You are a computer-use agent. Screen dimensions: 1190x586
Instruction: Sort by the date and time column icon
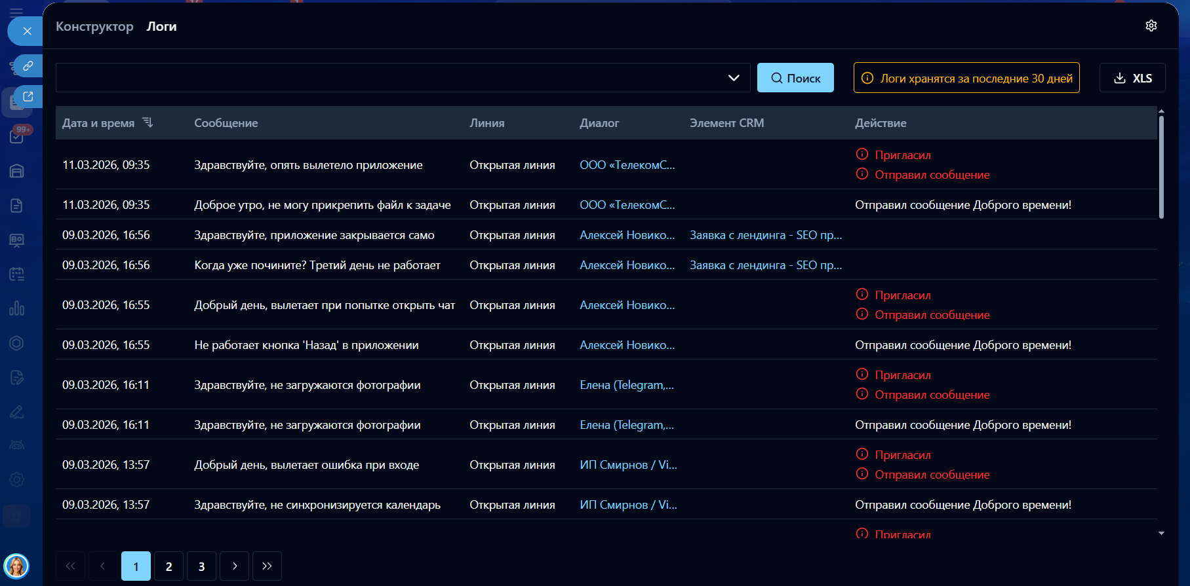tap(148, 122)
